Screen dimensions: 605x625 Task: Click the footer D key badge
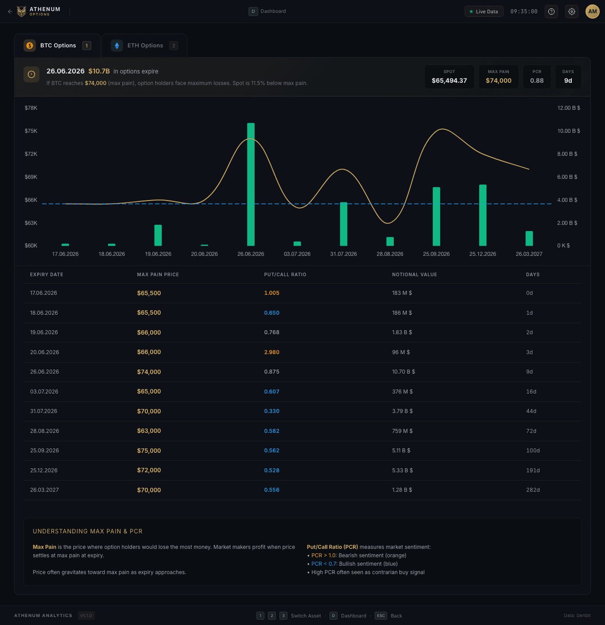pos(334,616)
